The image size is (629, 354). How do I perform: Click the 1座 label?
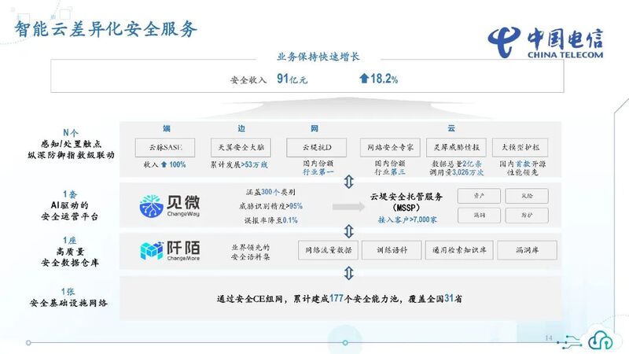pyautogui.click(x=70, y=241)
